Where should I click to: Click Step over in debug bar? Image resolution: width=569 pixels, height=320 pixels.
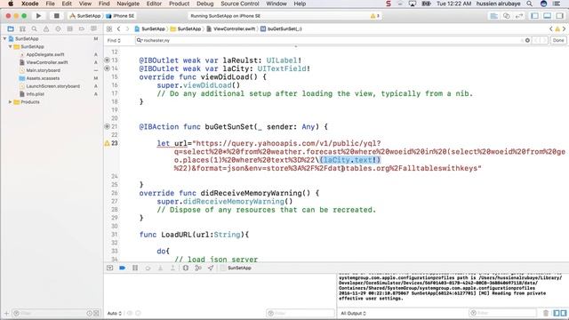[x=148, y=268]
